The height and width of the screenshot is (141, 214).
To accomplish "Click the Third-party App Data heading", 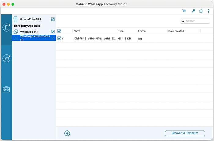I will pos(27,26).
